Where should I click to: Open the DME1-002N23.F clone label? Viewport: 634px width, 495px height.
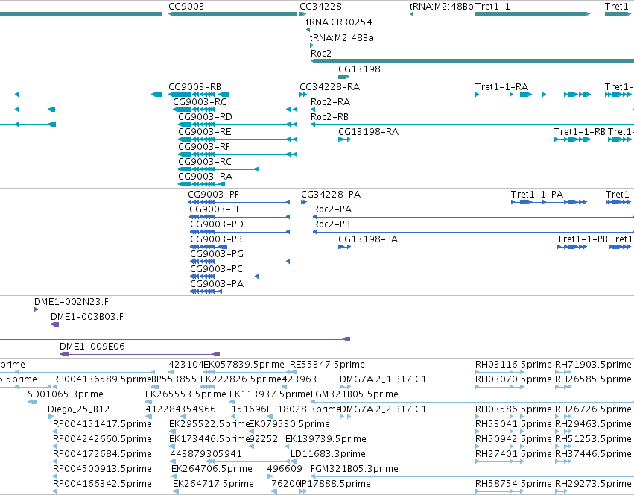[x=72, y=302]
